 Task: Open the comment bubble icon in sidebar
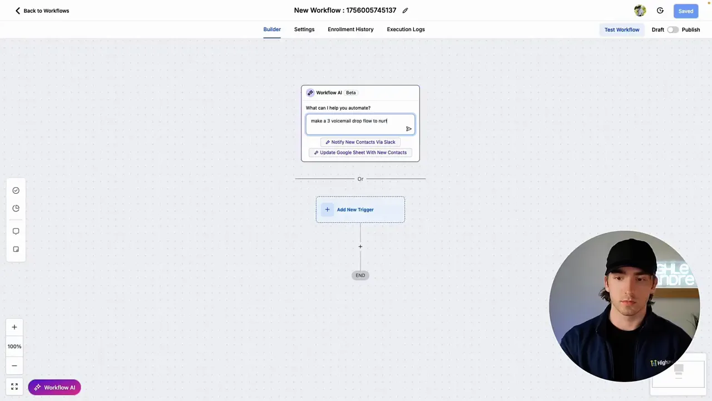pos(16,231)
